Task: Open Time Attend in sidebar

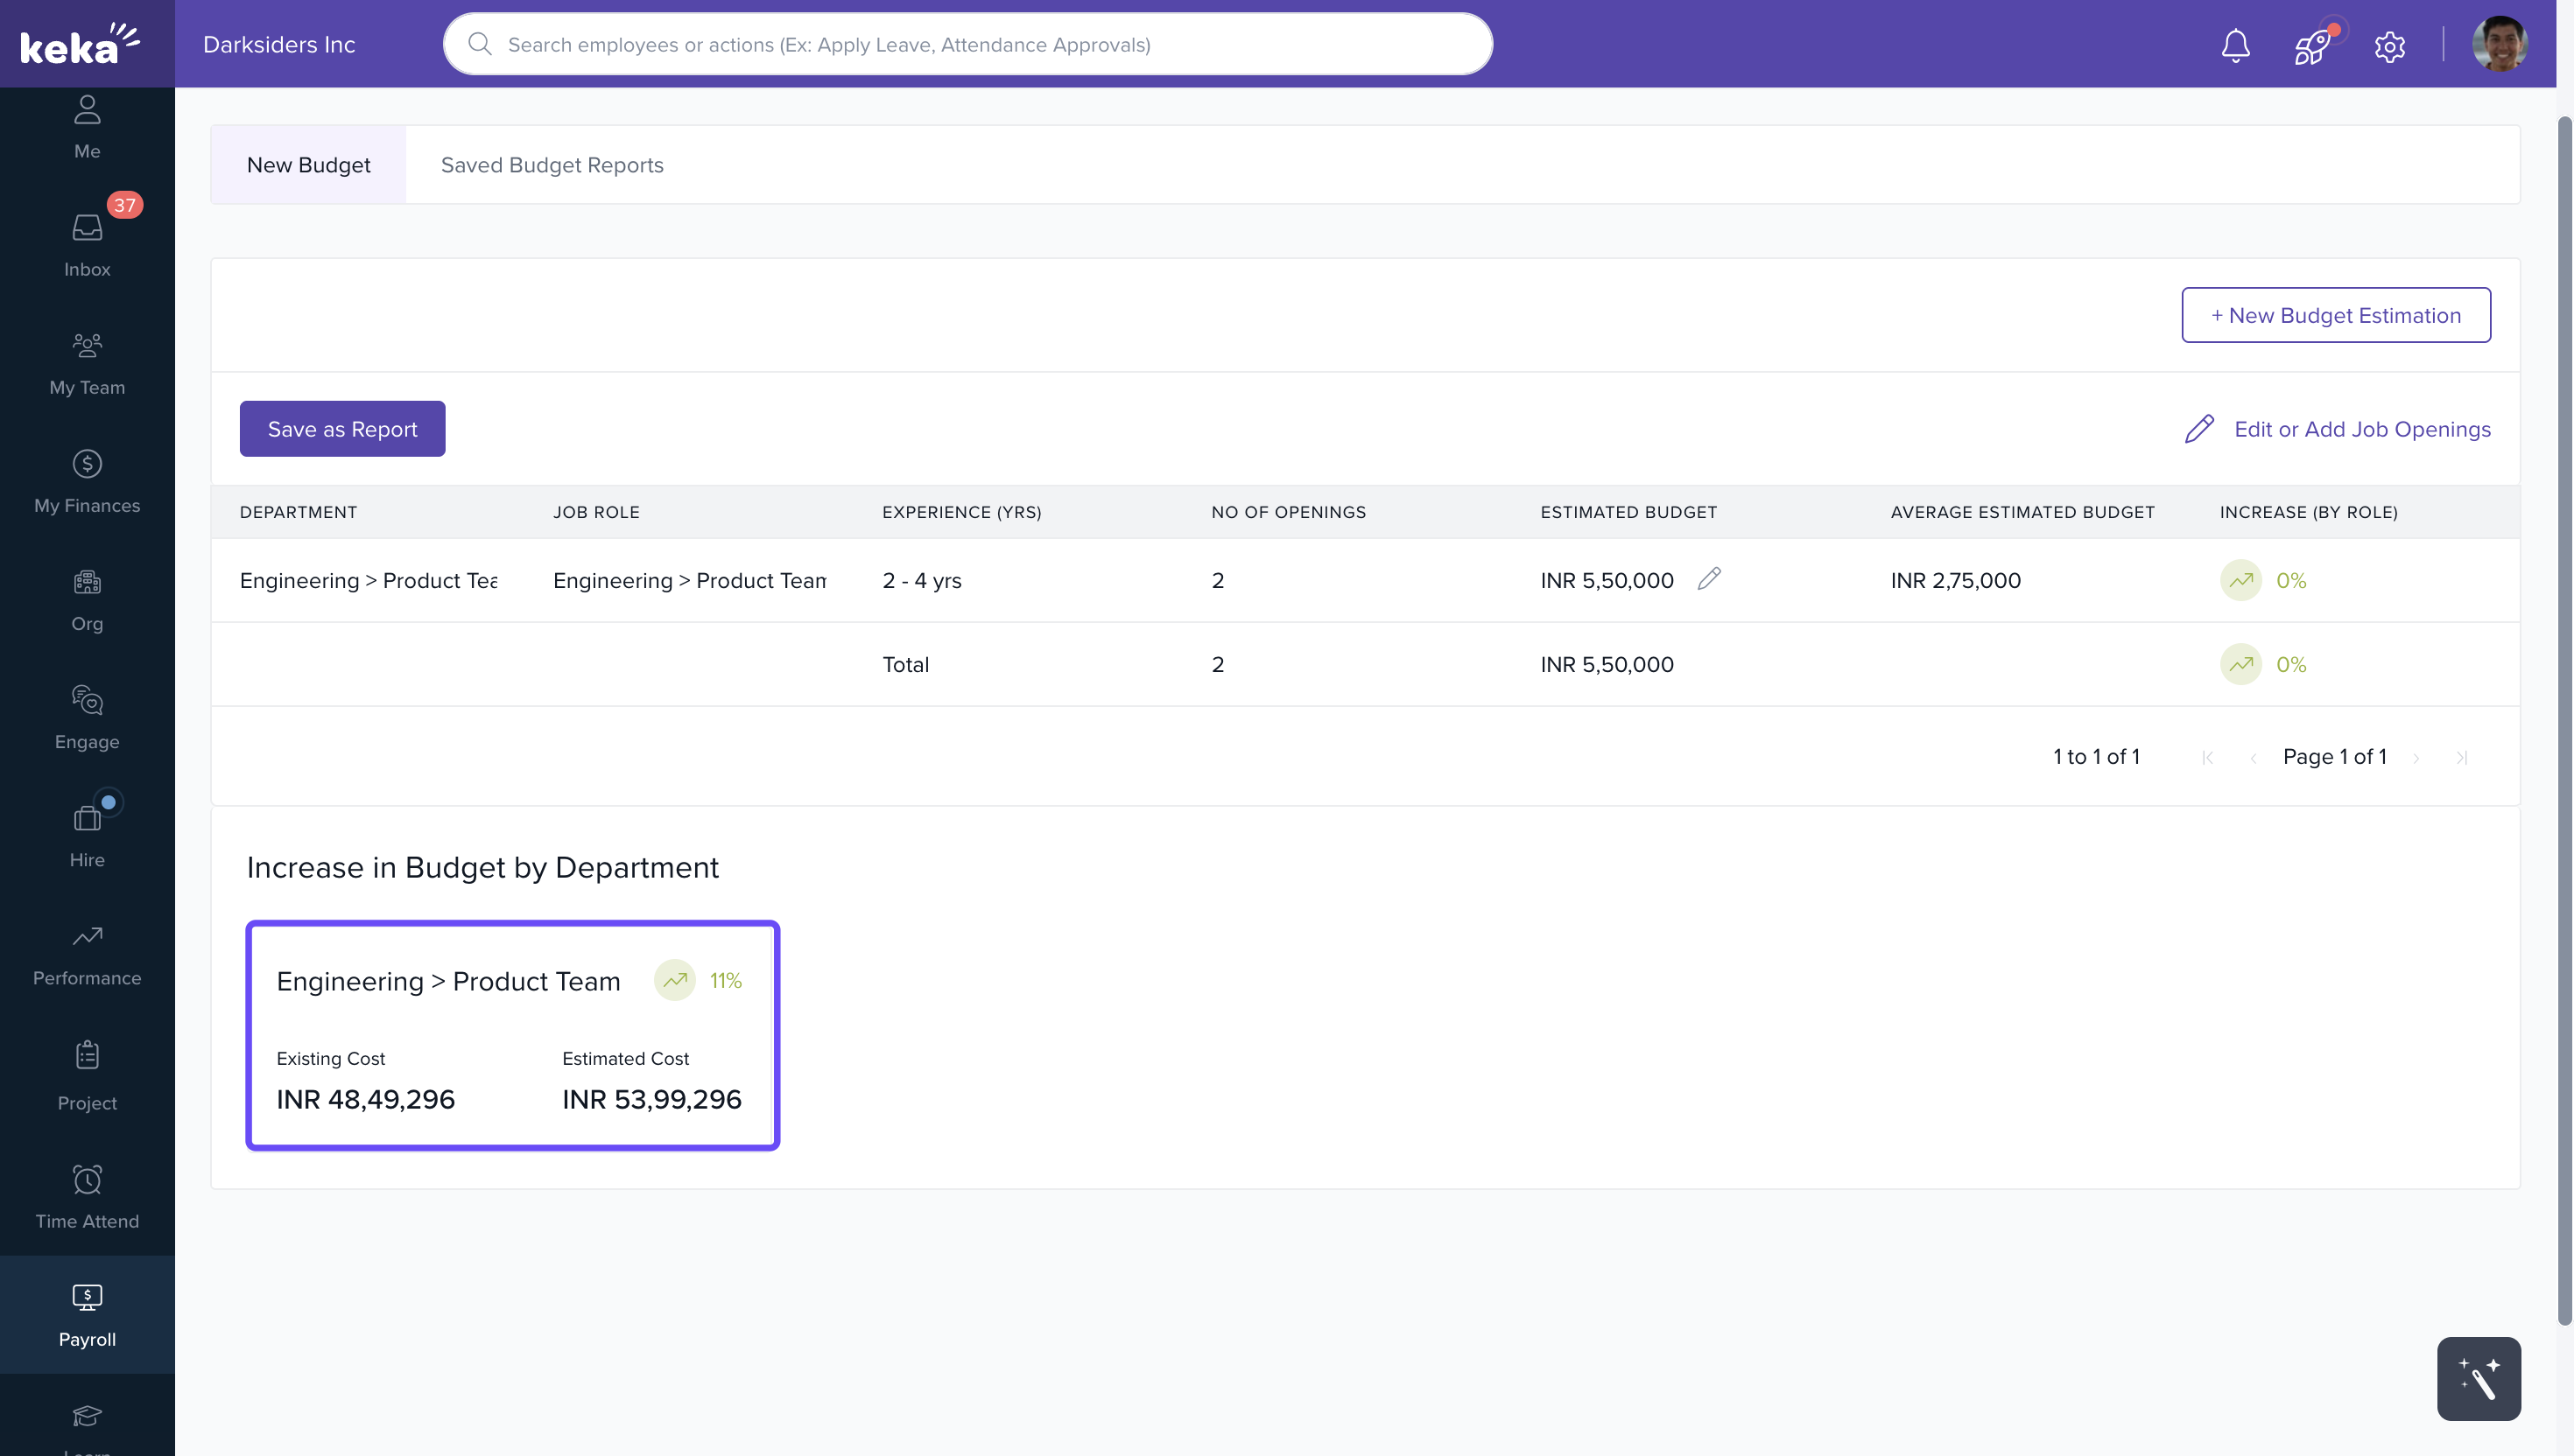Action: click(87, 1196)
